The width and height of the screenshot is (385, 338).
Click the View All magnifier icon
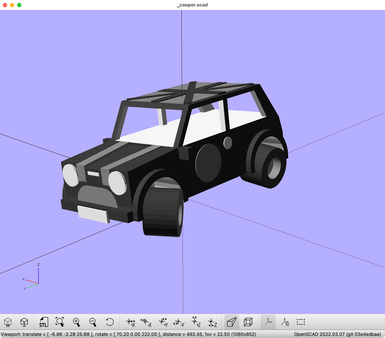(60, 322)
